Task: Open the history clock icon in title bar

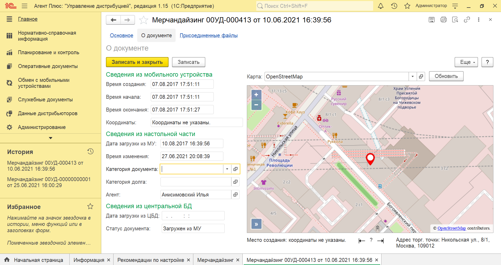Action: (394, 6)
